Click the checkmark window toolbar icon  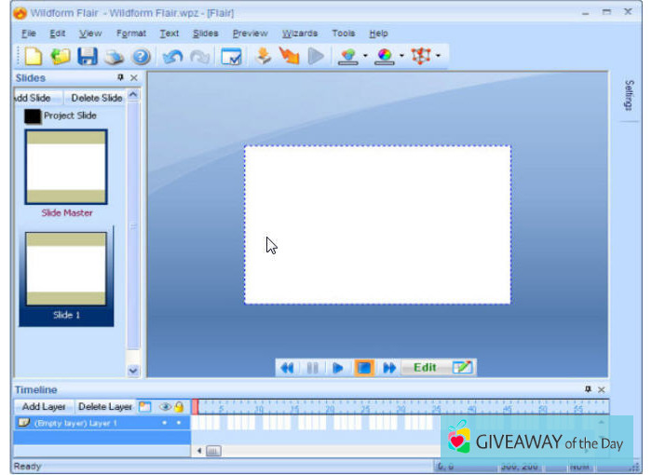231,57
